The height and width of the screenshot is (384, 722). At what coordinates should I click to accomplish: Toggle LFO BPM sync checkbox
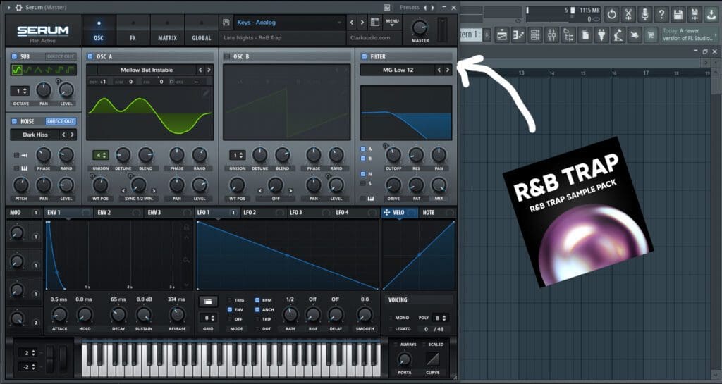click(257, 300)
